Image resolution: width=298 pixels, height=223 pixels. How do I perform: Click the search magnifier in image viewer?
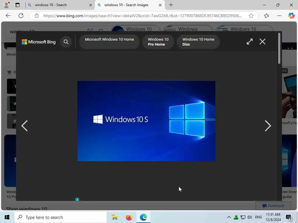click(66, 42)
